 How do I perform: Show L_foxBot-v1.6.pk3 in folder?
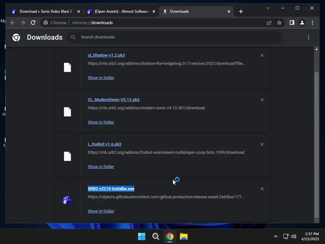point(101,166)
